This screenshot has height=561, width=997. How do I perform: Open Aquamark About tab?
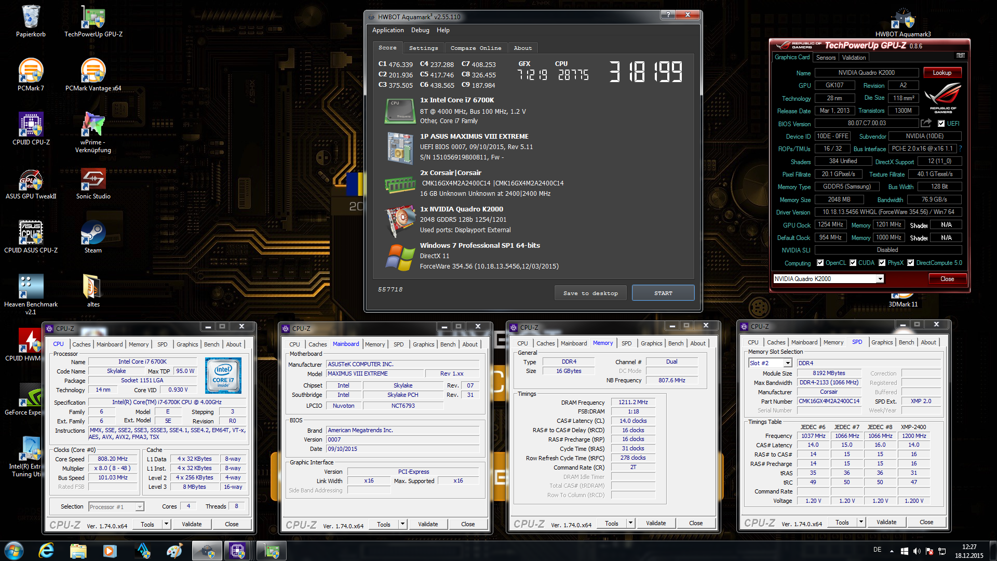point(522,48)
